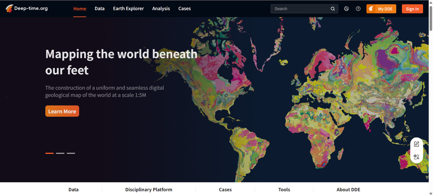Click the Sign In button
Screen dimensions: 433x196
tap(412, 9)
